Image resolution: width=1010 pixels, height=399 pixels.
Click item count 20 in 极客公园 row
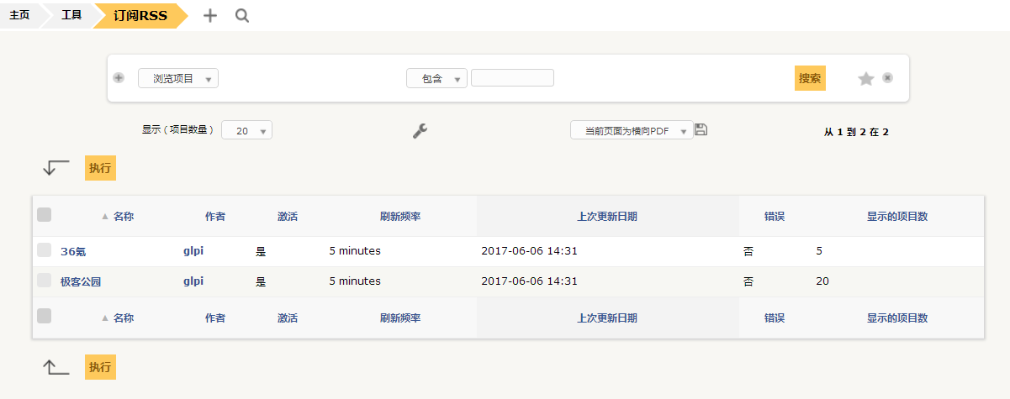[822, 281]
